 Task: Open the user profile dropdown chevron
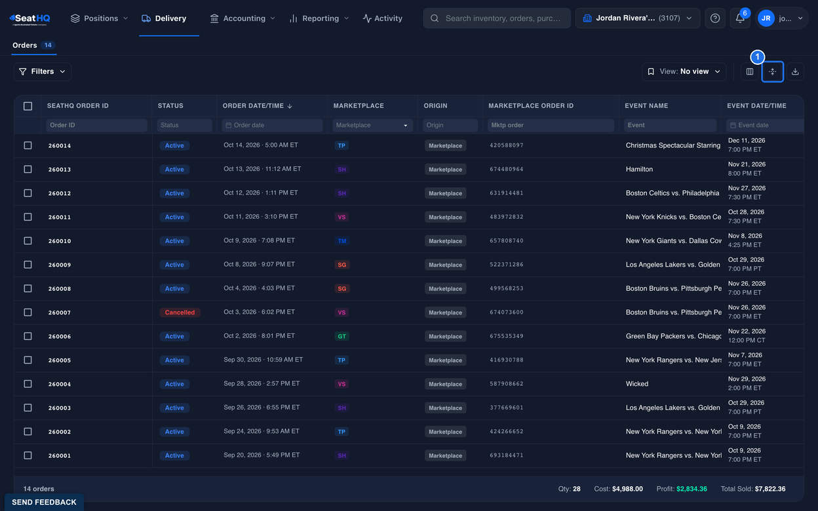(x=800, y=18)
